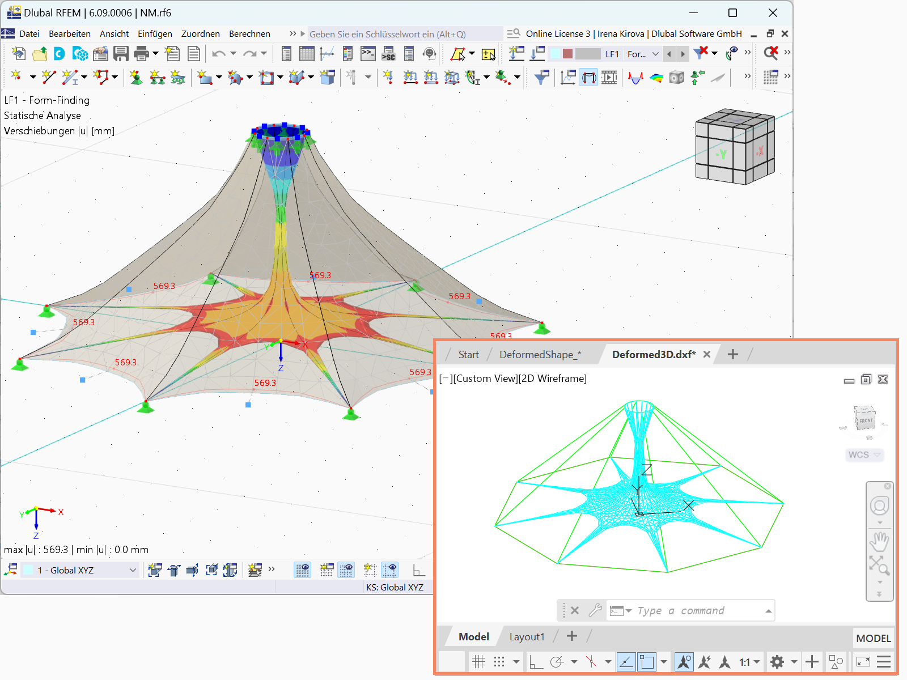Open the settings gear in AutoCAD status bar
The height and width of the screenshot is (680, 907).
777,661
